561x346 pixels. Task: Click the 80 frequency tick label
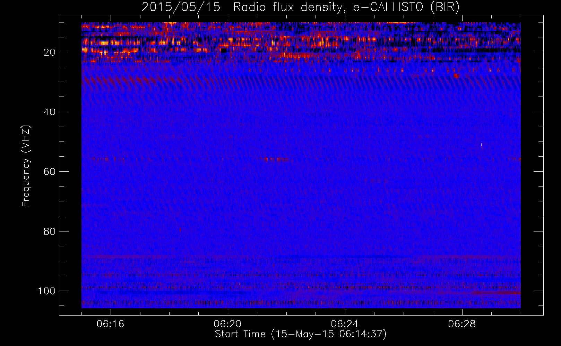[x=50, y=231]
